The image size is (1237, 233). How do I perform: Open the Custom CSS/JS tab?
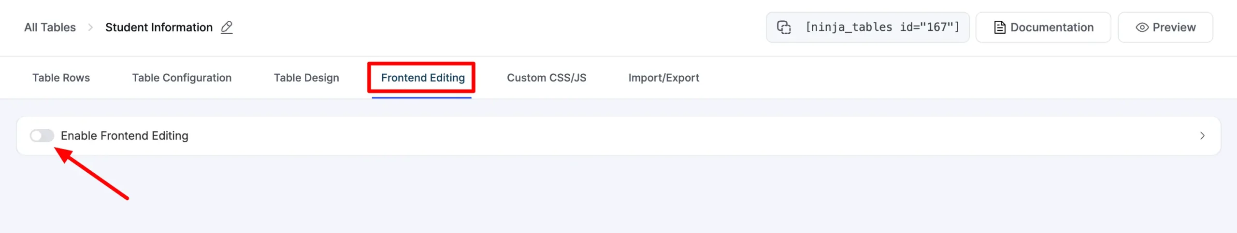(x=547, y=78)
